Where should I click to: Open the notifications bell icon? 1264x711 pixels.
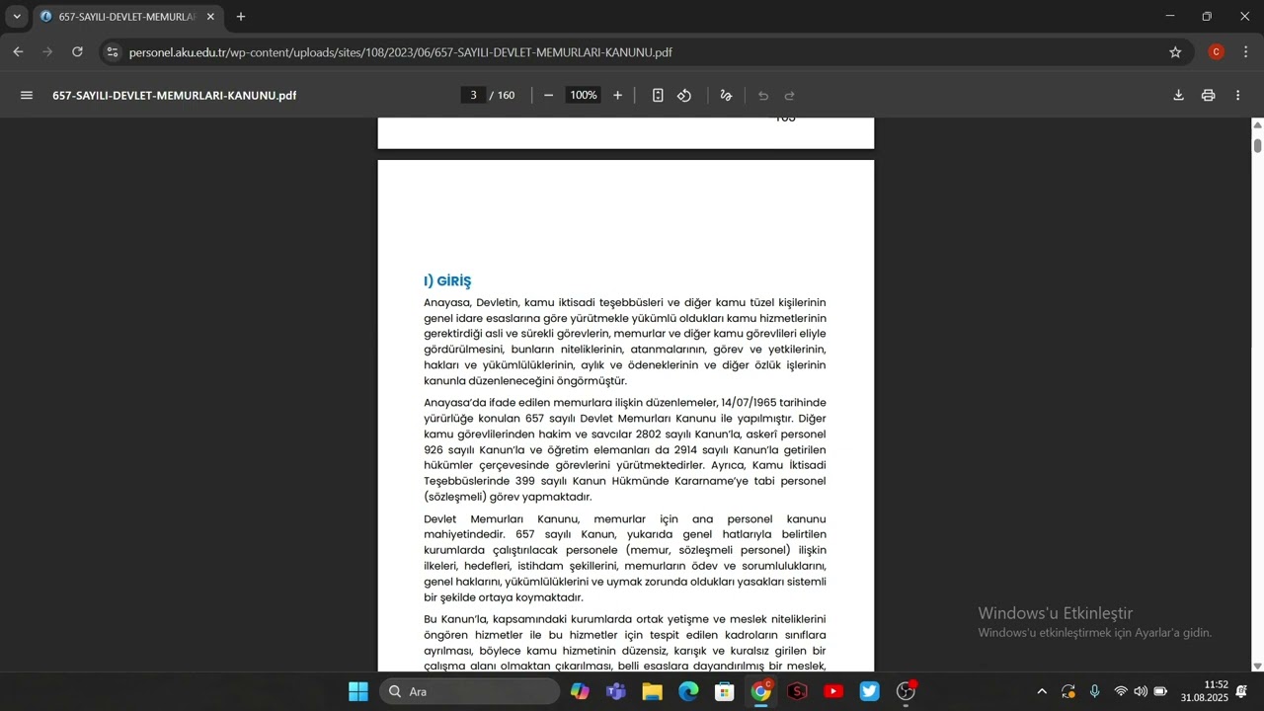coord(1241,691)
